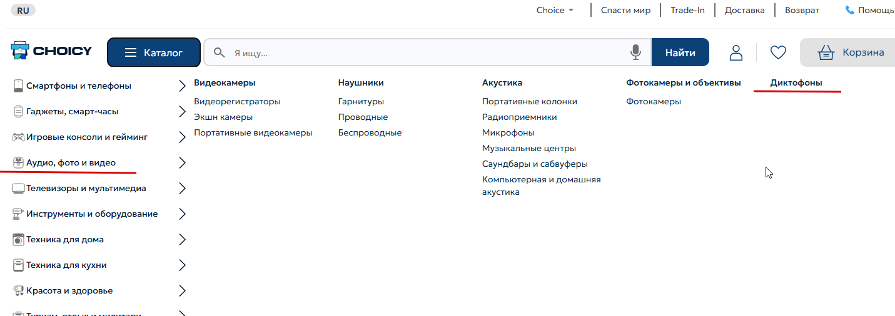Open the Видеокамеры heading
895x316 pixels.
click(x=225, y=82)
